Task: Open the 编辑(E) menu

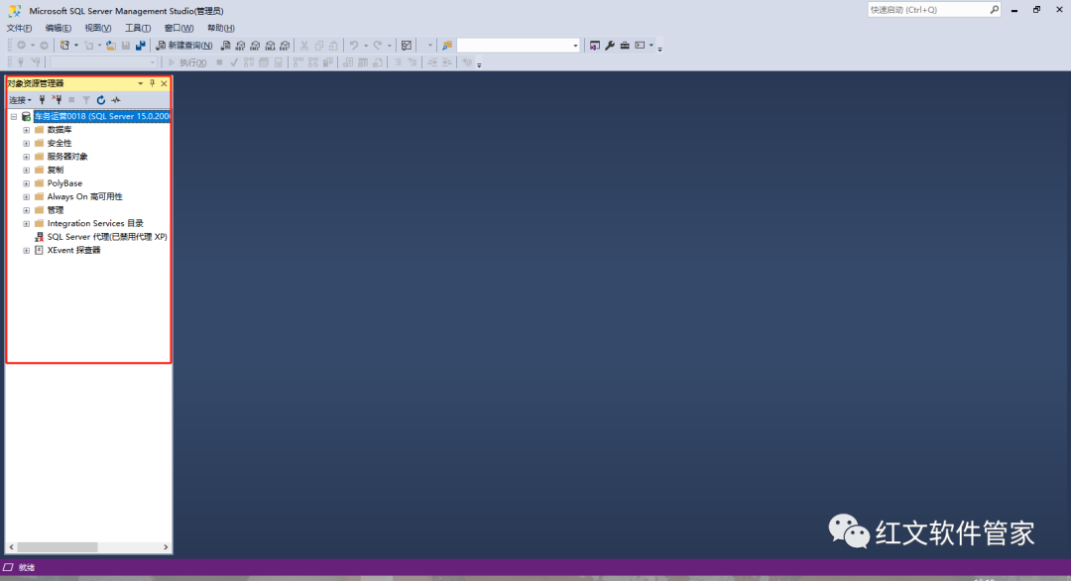Action: (x=59, y=28)
